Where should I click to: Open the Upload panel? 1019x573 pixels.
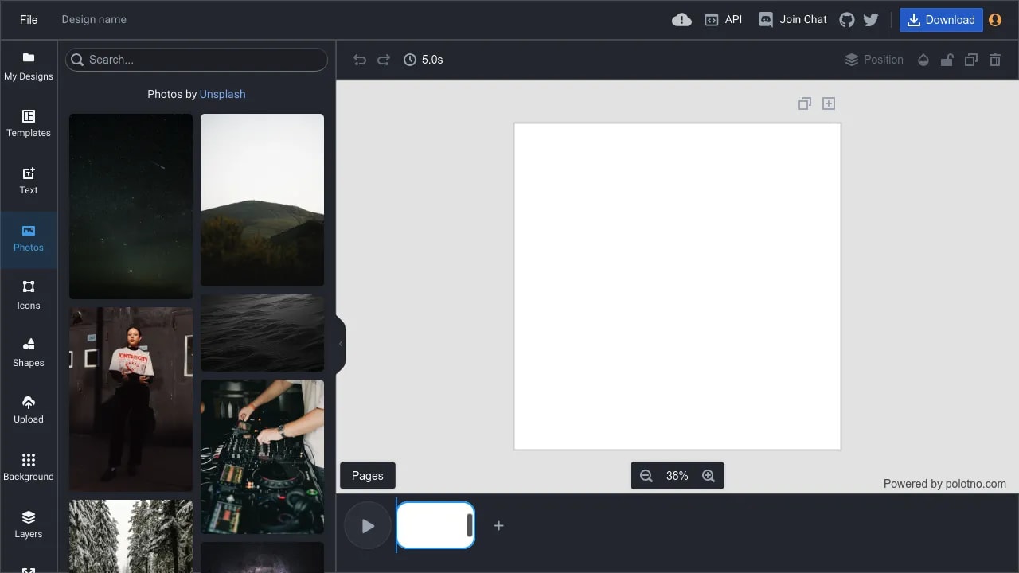click(29, 410)
